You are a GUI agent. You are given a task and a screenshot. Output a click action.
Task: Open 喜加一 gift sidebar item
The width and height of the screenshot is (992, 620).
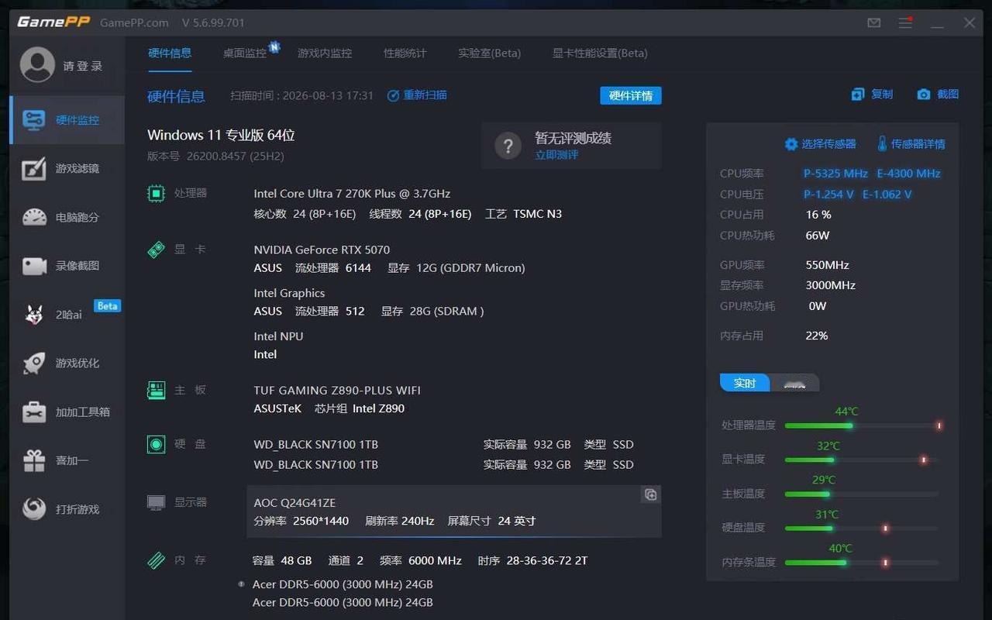point(67,461)
